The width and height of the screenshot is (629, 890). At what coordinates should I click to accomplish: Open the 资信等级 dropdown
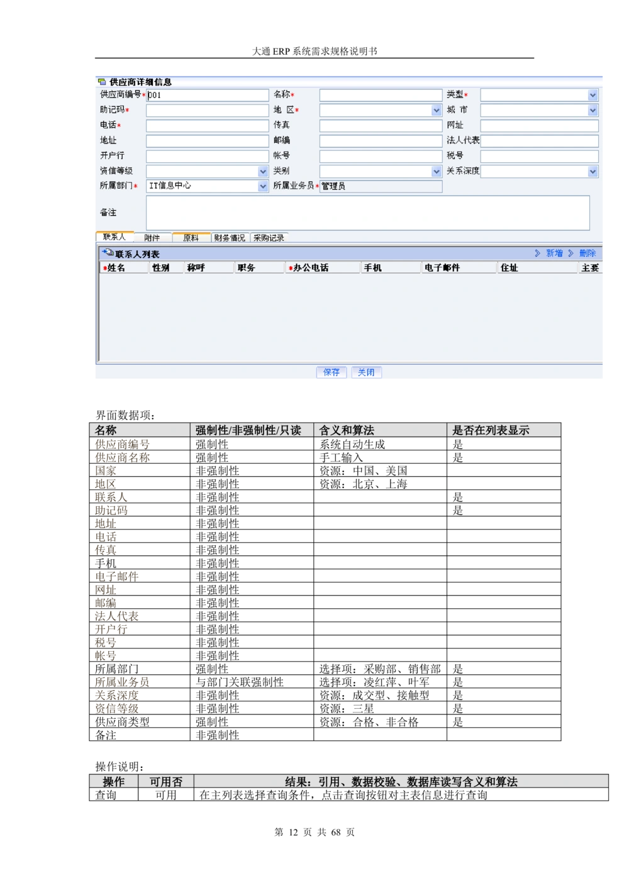(262, 171)
